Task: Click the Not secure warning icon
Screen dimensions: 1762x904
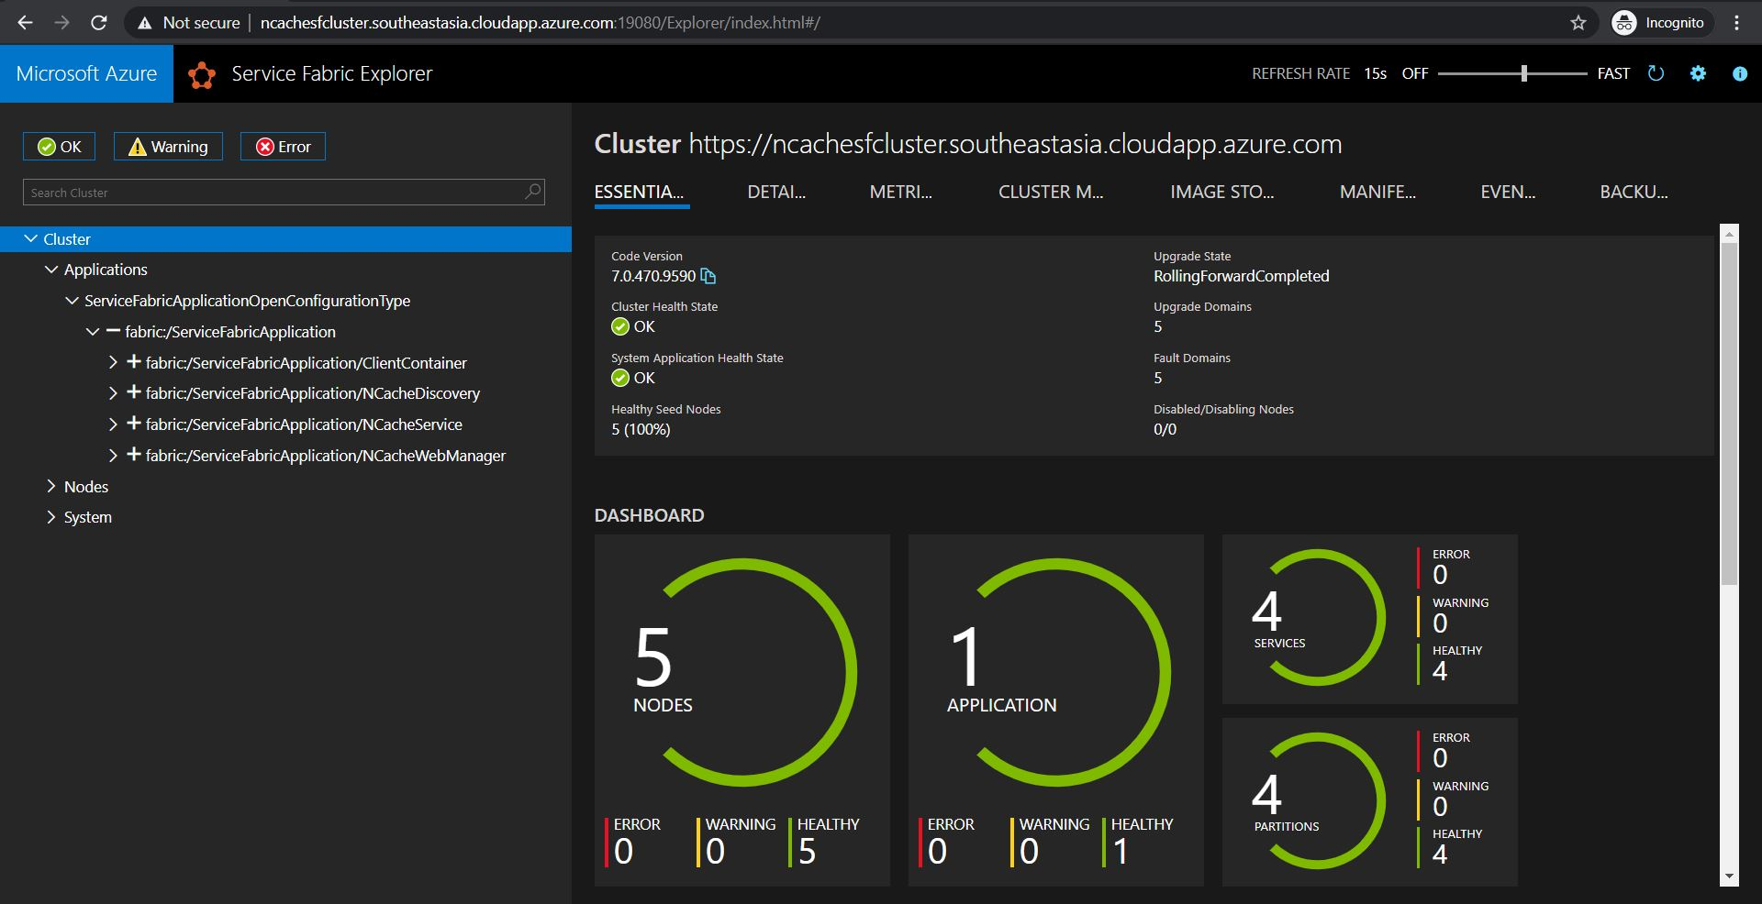Action: pos(144,23)
